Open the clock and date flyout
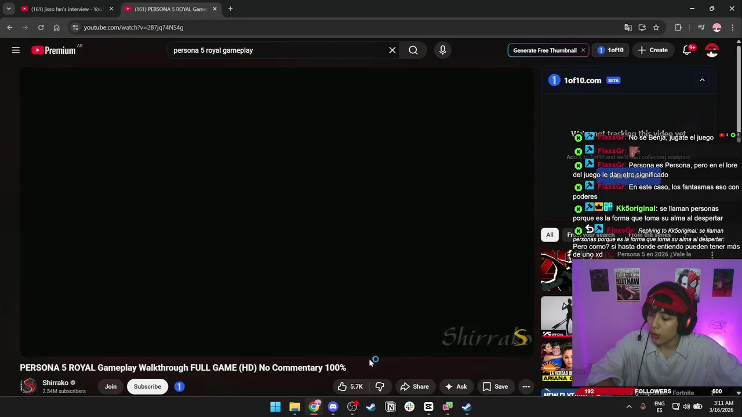 point(721,407)
